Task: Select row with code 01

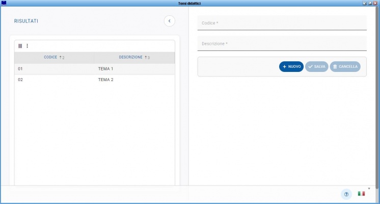Action: point(95,69)
